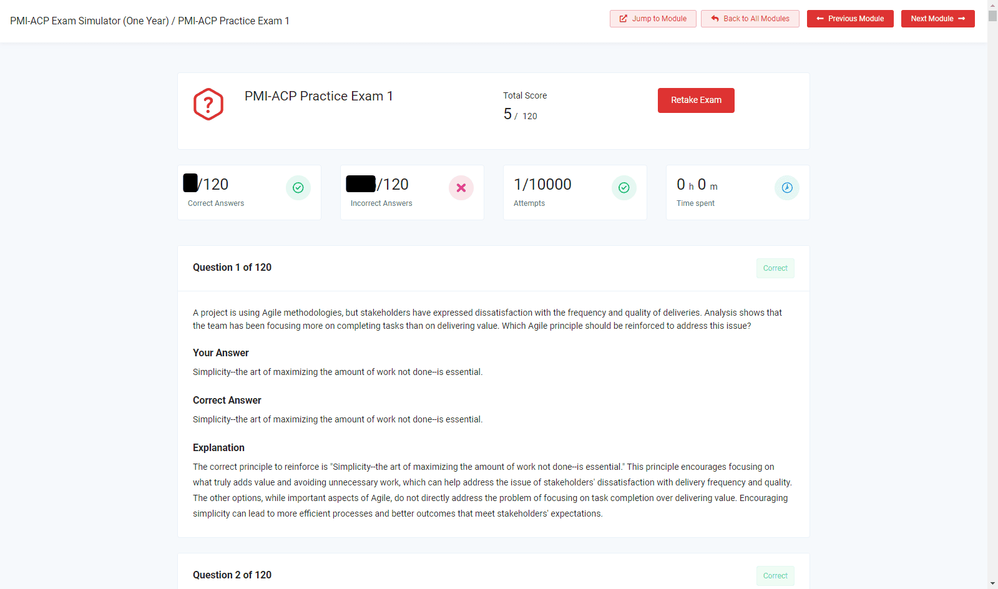Click the Correct Answers label
Image resolution: width=998 pixels, height=589 pixels.
216,203
